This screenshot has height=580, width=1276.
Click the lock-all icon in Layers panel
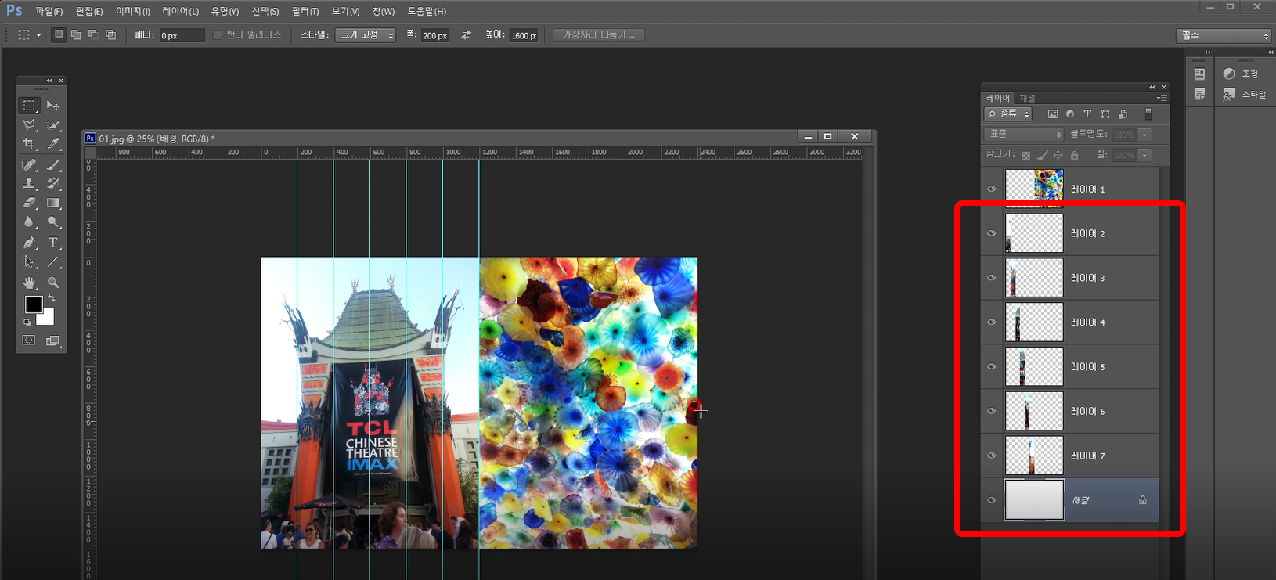click(1074, 156)
